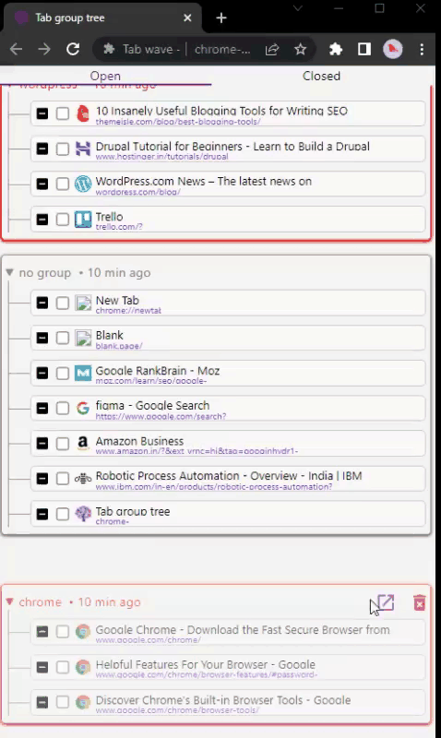Click minus icon on Robotic Process Automation row
441x738 pixels.
pyautogui.click(x=42, y=479)
